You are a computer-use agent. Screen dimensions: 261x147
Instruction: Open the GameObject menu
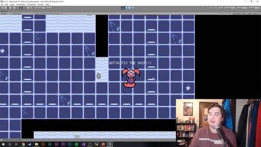tap(21, 4)
